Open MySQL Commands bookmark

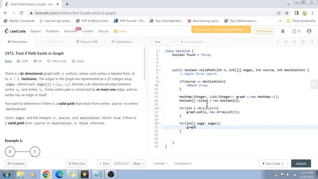pos(19,21)
